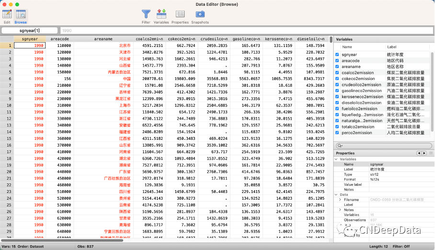Select the Browse mode icon
The width and height of the screenshot is (435, 250).
coord(21,14)
